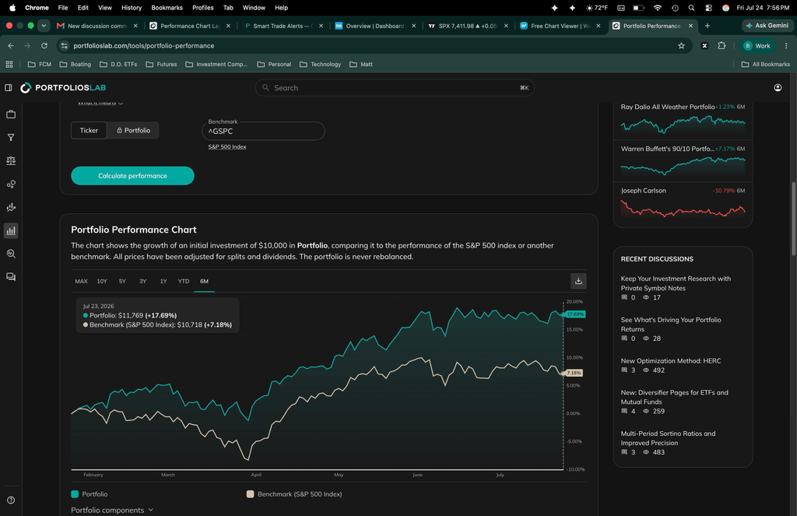Open the History menu in menu bar

click(132, 8)
